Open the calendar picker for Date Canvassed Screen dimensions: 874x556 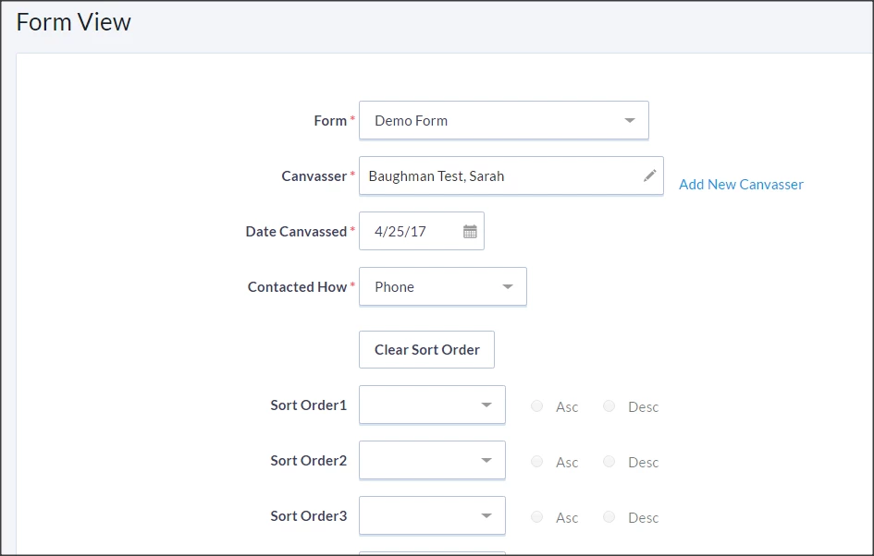point(470,232)
